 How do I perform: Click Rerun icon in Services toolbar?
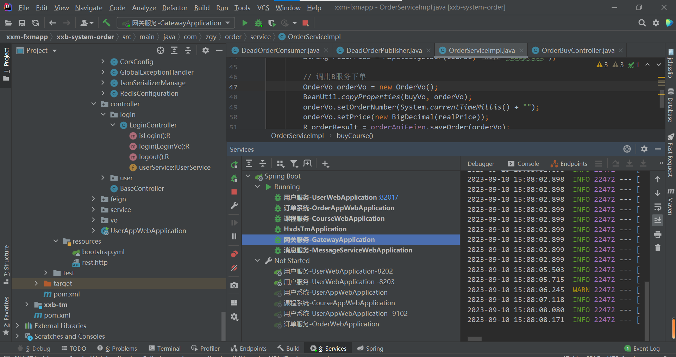[x=234, y=164]
